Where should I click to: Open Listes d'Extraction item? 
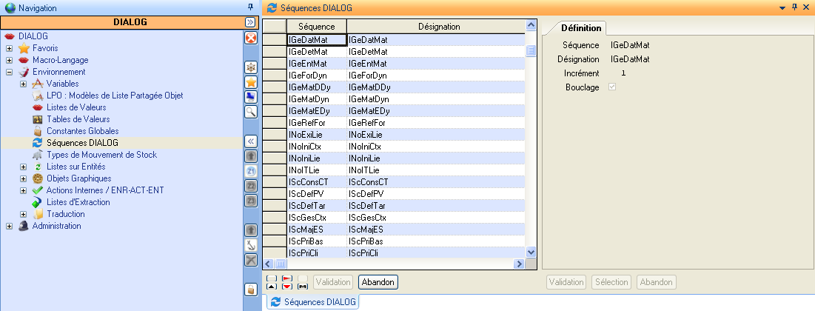click(x=78, y=202)
